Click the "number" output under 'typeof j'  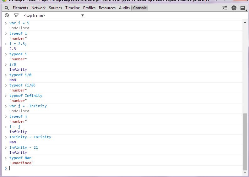18,121
